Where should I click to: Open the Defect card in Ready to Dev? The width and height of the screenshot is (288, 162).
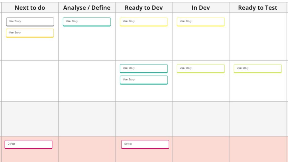[x=145, y=144]
